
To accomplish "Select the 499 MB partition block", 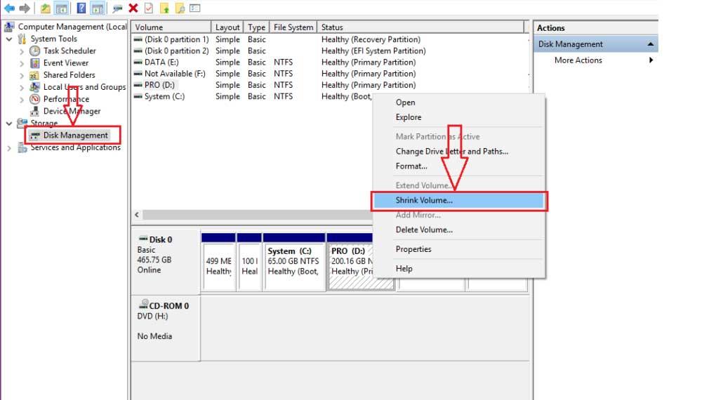I will point(219,262).
